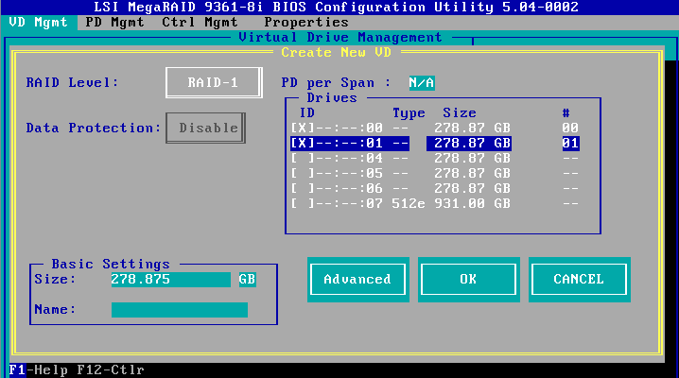This screenshot has width=679, height=378.
Task: Click the highlighted 01 sequence number
Action: (x=571, y=143)
